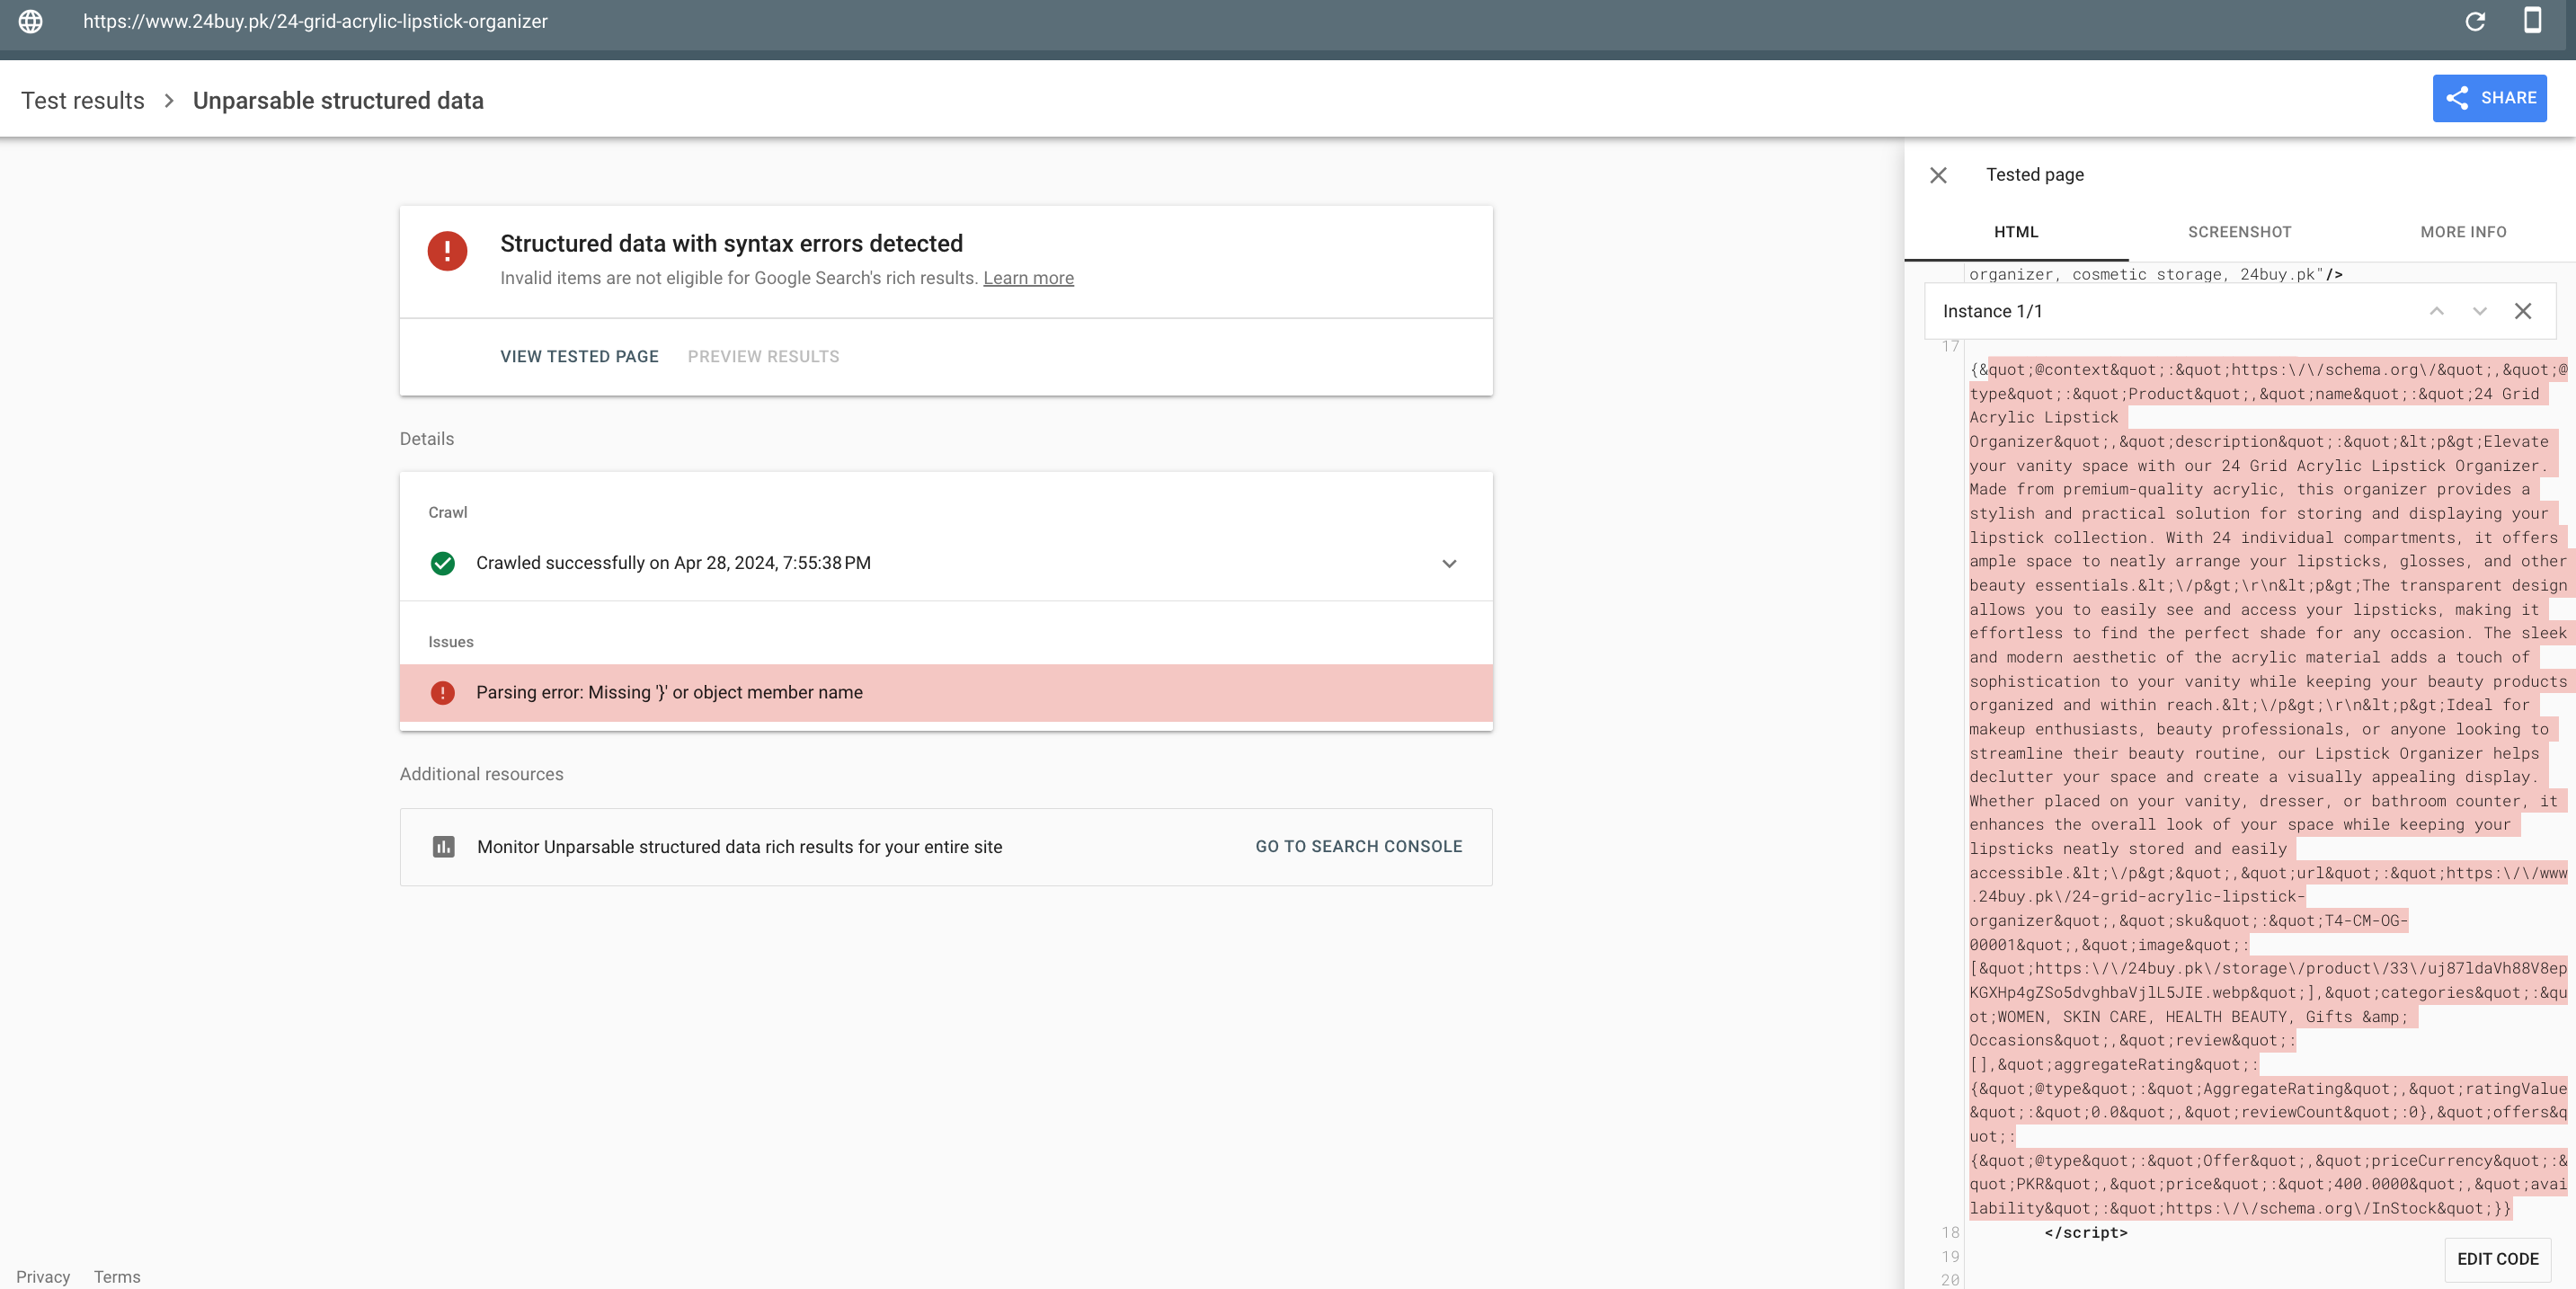
Task: Close the Tested page panel
Action: point(1938,175)
